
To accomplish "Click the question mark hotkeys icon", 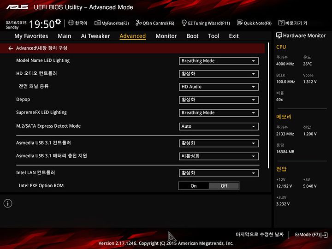I will click(281, 23).
